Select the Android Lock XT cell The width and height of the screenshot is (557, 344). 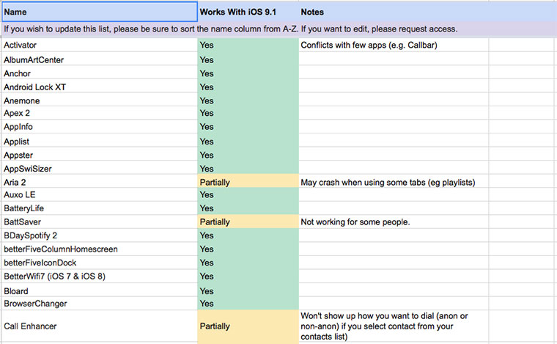[100, 86]
